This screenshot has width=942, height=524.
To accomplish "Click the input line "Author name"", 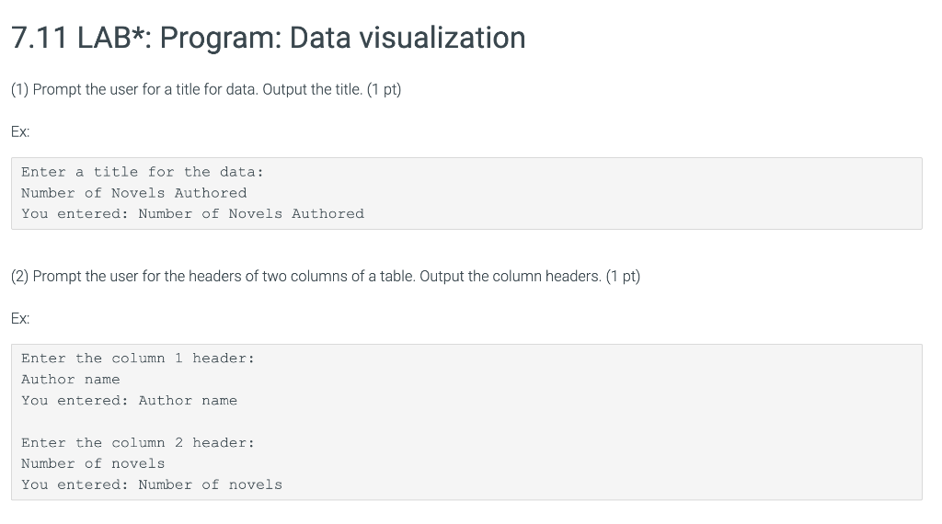I will (71, 380).
